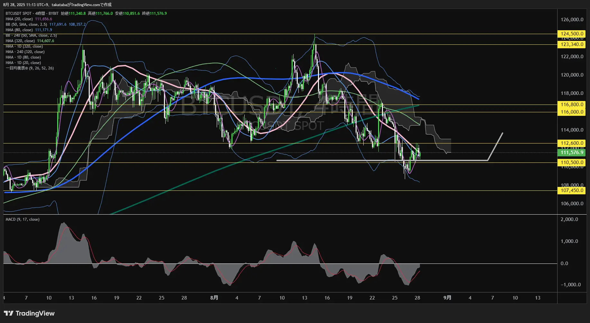Click the 118,000.0 price axis label
590x323 pixels.
pyautogui.click(x=572, y=93)
